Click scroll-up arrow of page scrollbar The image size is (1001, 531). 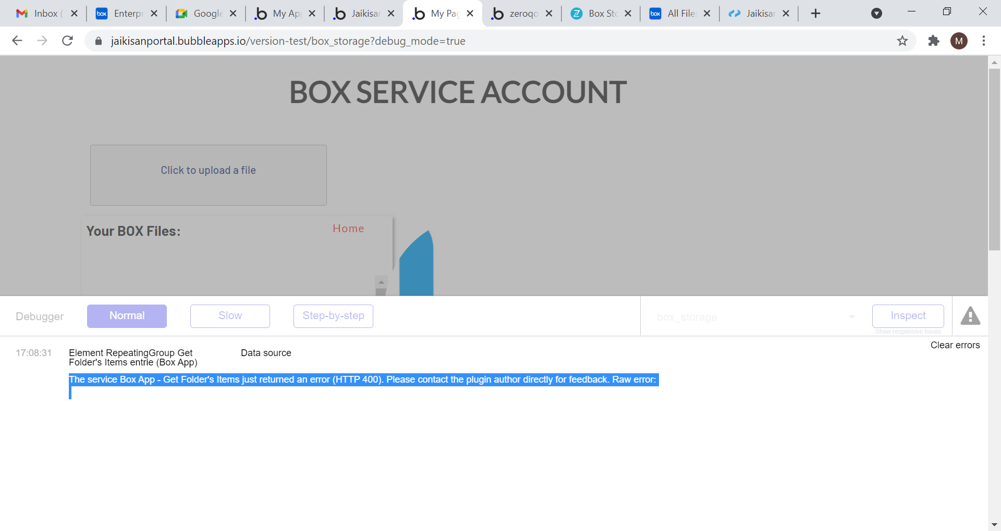[x=994, y=62]
